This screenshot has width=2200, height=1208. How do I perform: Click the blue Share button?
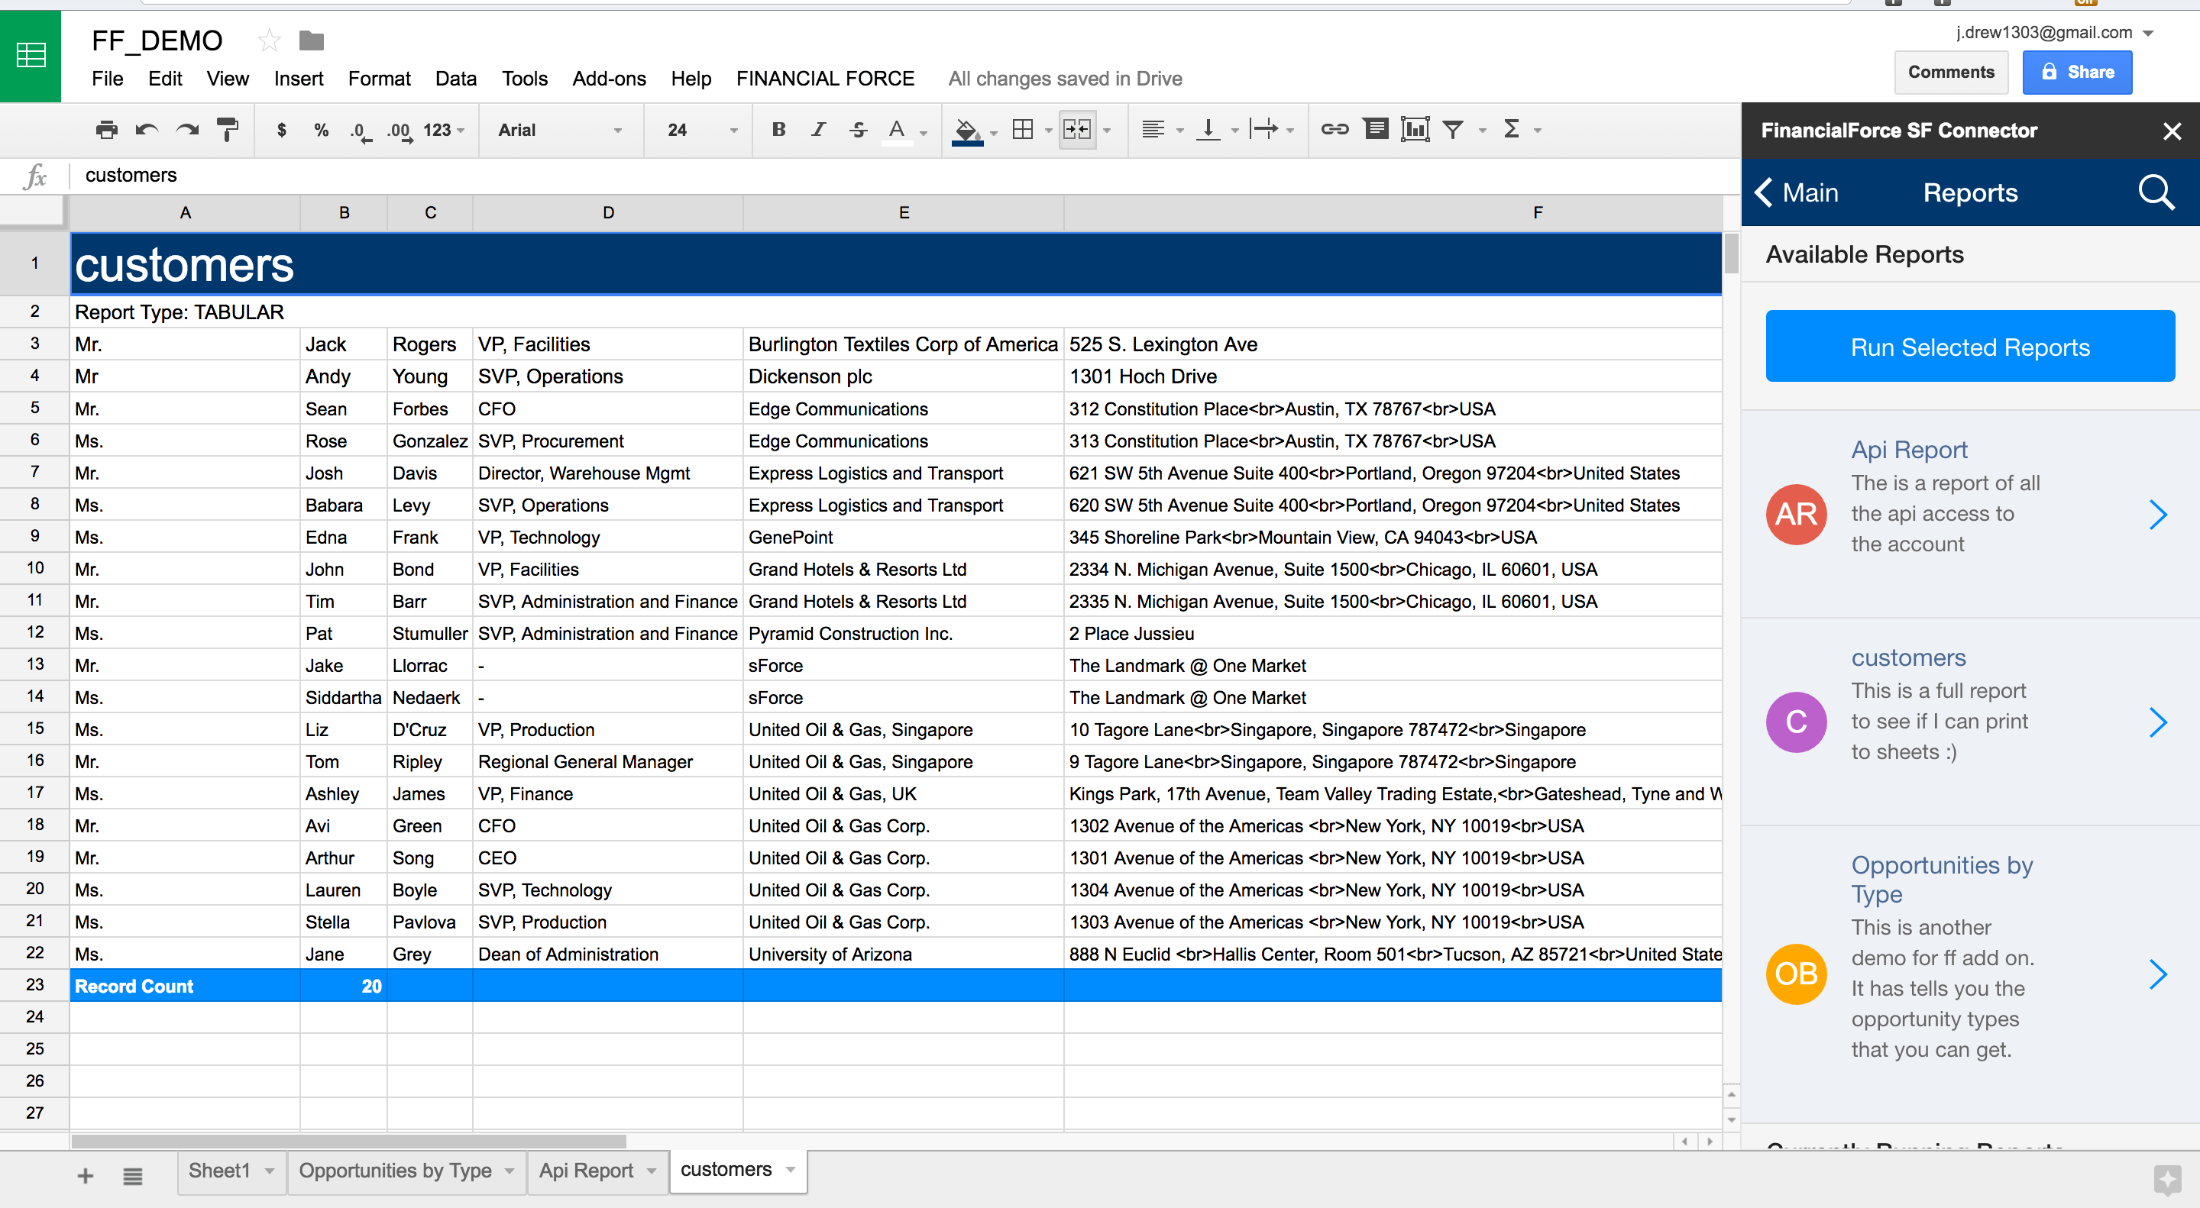coord(2077,73)
